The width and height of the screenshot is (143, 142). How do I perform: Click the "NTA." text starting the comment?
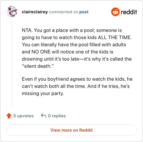click(27, 30)
